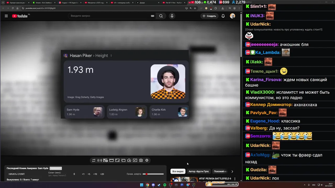Click the YouTube search magnifier button

click(161, 16)
